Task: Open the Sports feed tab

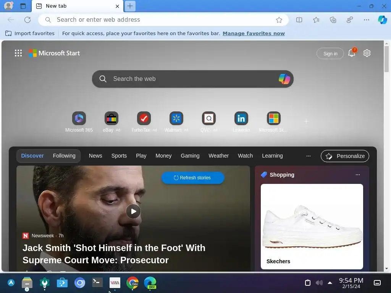Action: pos(119,156)
